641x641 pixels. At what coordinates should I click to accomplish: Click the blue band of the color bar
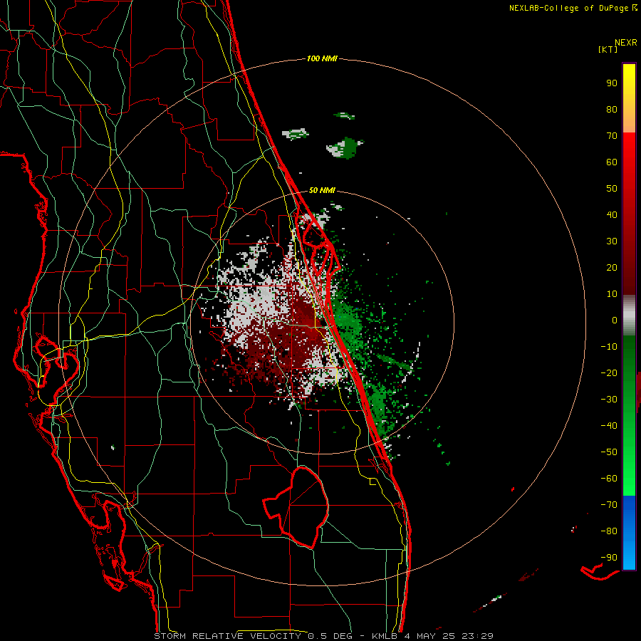click(629, 533)
